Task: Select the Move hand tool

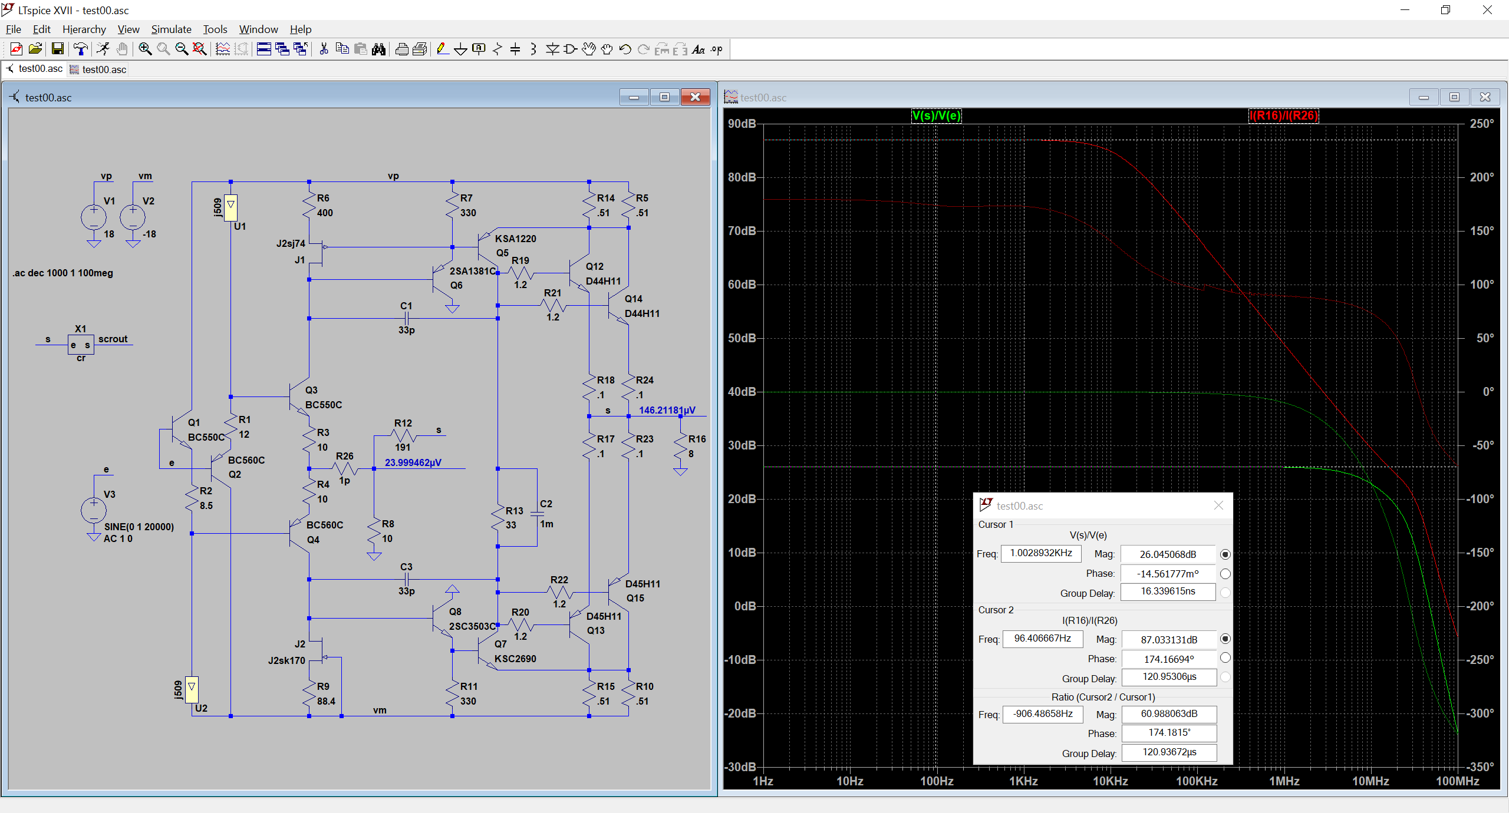Action: (x=588, y=49)
